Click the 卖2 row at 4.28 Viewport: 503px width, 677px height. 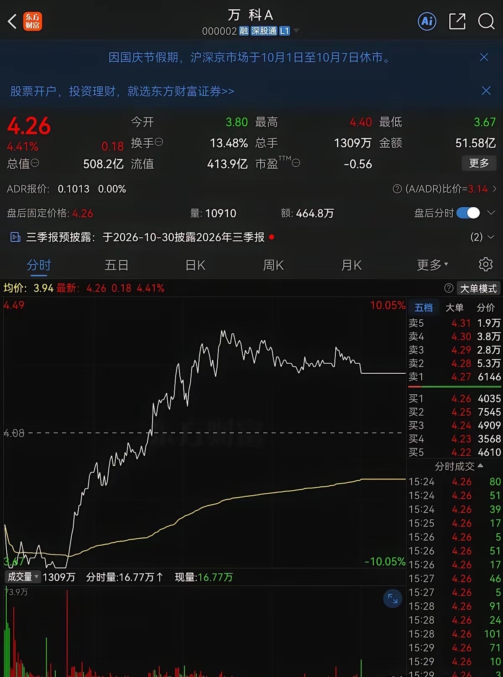[454, 363]
